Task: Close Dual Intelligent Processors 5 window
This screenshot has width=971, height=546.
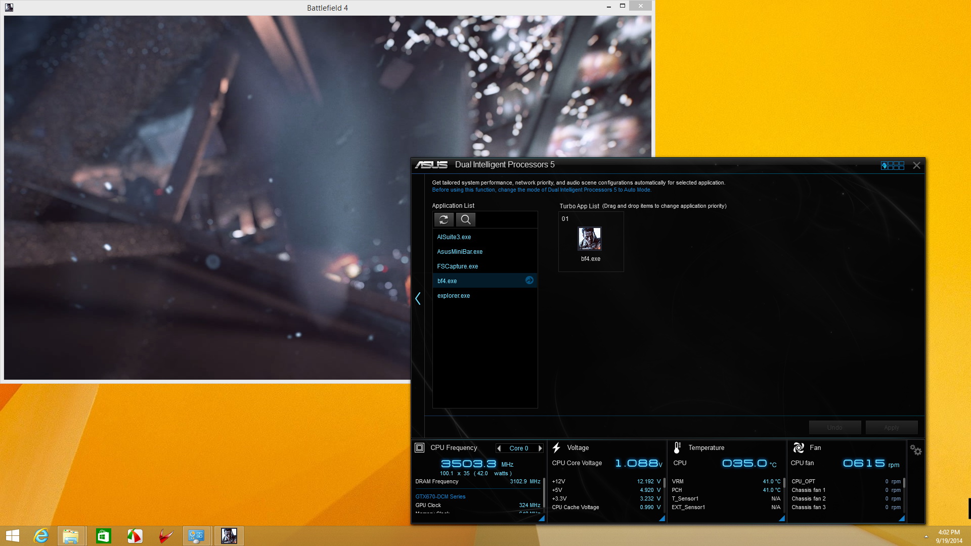Action: coord(916,165)
